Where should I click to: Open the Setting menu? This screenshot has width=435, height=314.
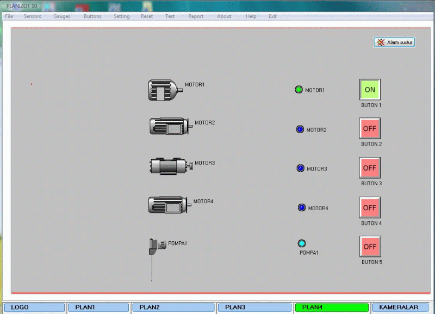(x=121, y=16)
